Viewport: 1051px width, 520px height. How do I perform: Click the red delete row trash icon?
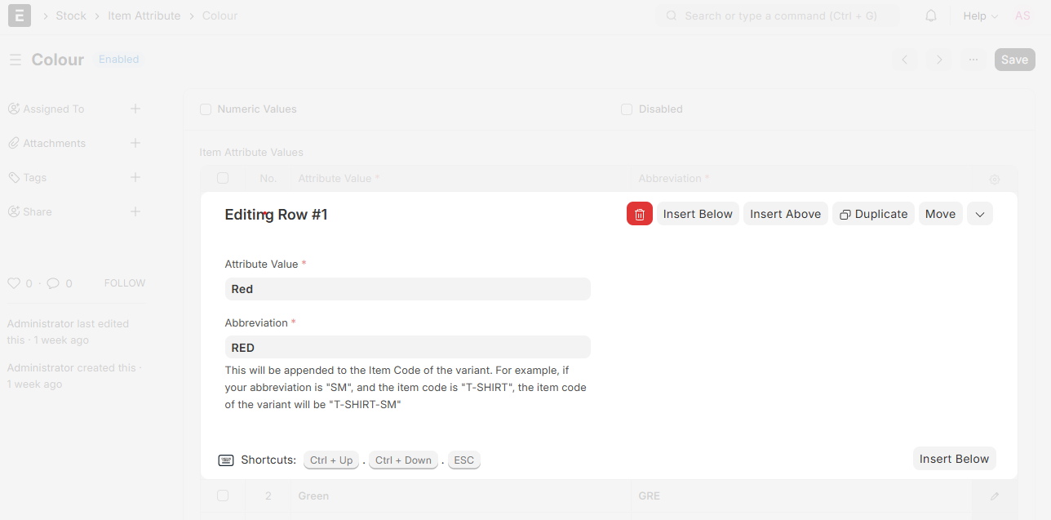pos(639,214)
